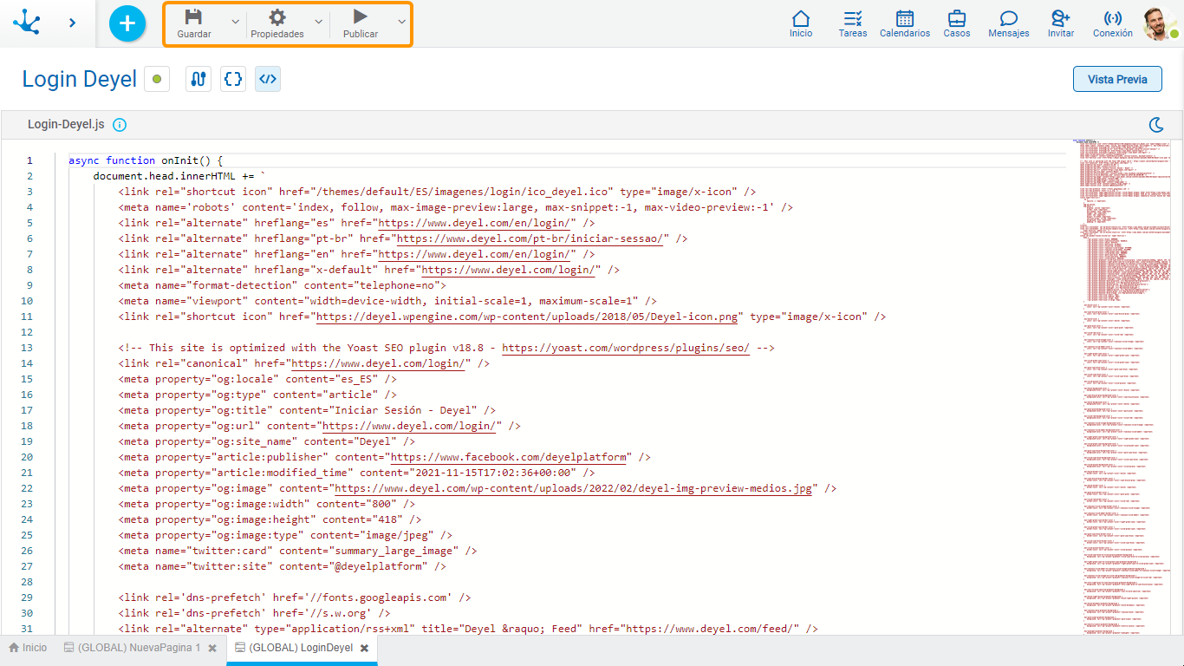Click the fonts.googleapis.com dns-prefetch line

pyautogui.click(x=295, y=597)
